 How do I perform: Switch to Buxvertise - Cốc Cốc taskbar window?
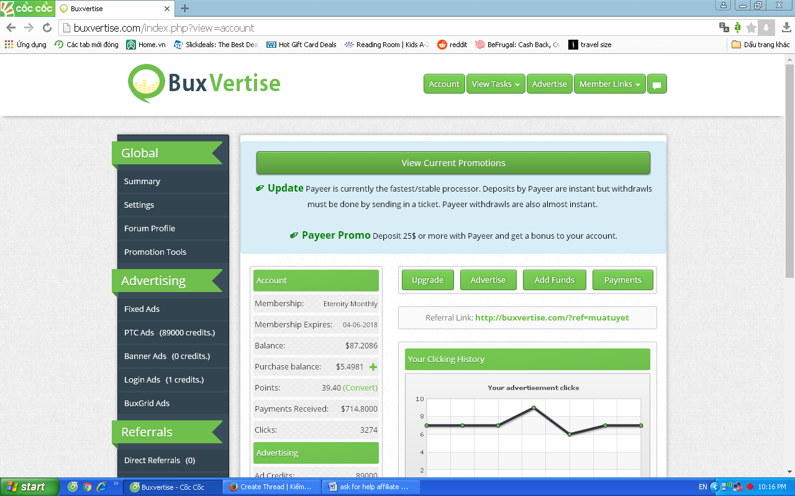(173, 487)
